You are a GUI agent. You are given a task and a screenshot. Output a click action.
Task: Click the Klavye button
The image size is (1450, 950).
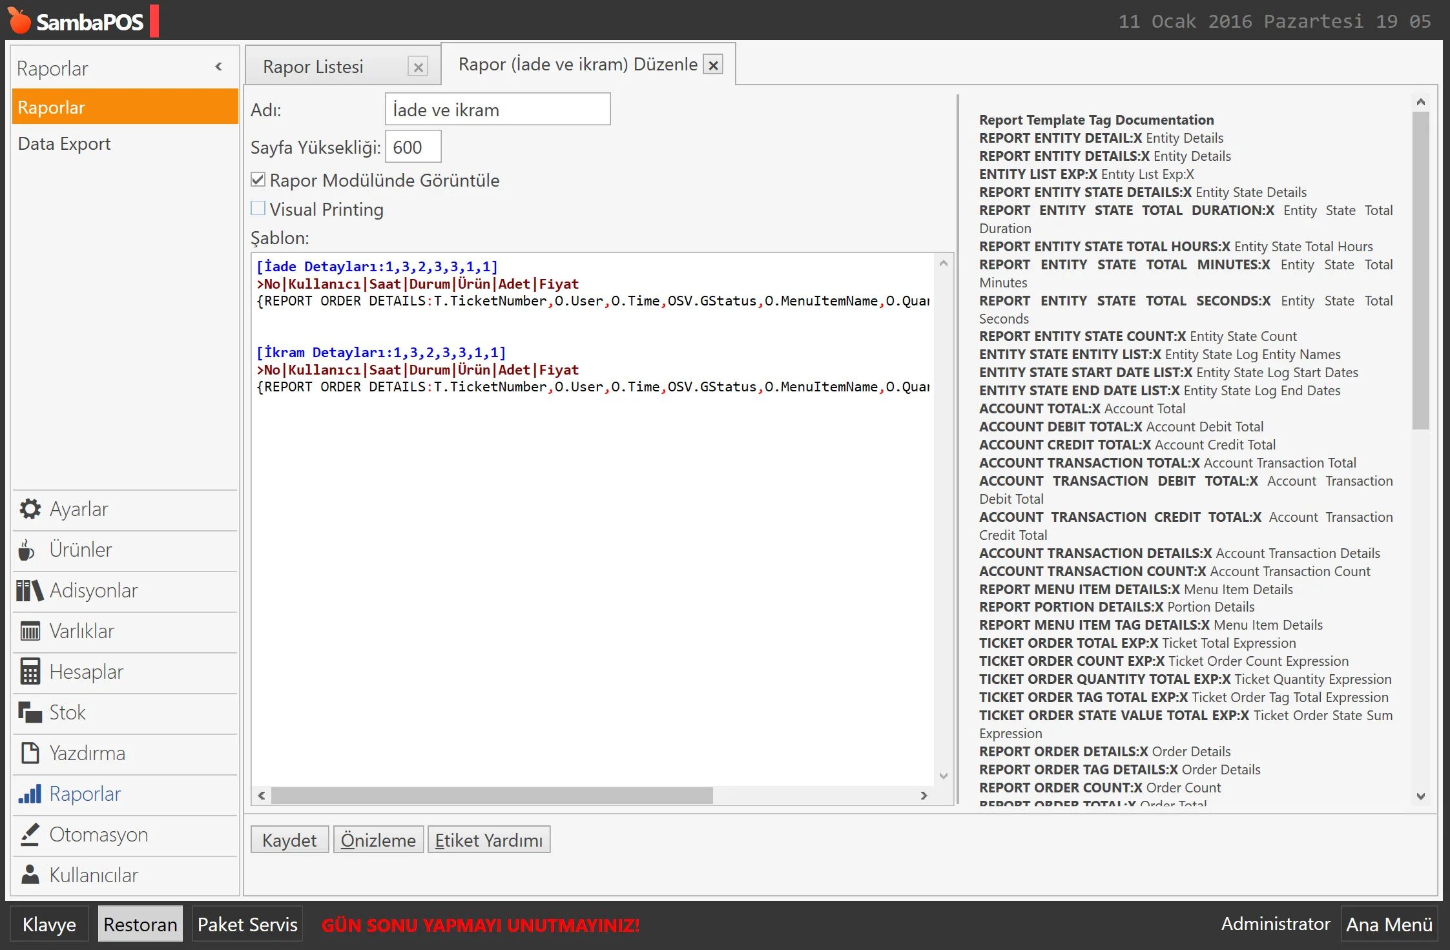click(x=49, y=924)
